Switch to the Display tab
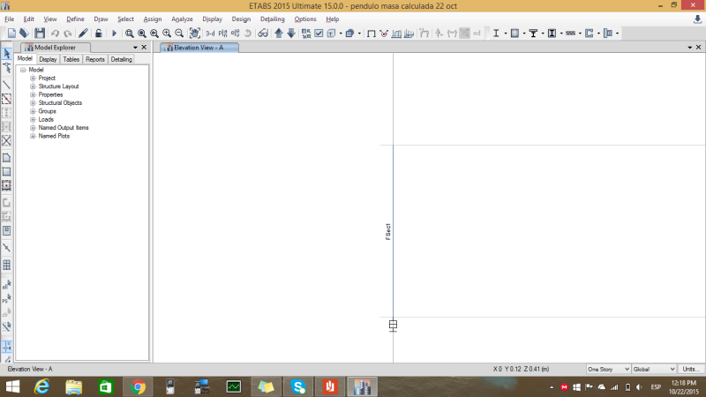The width and height of the screenshot is (706, 397). [48, 59]
